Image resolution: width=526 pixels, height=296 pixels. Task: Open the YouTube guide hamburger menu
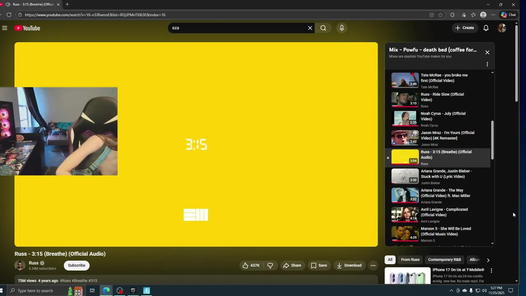(5, 28)
